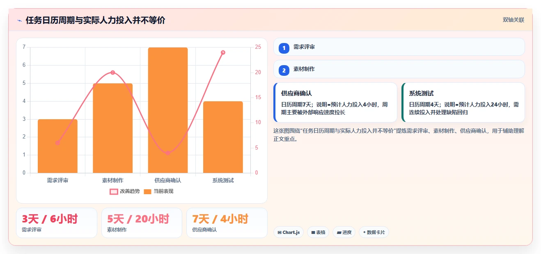
Task: Open the 需求评审 list item
Action: [x=399, y=47]
